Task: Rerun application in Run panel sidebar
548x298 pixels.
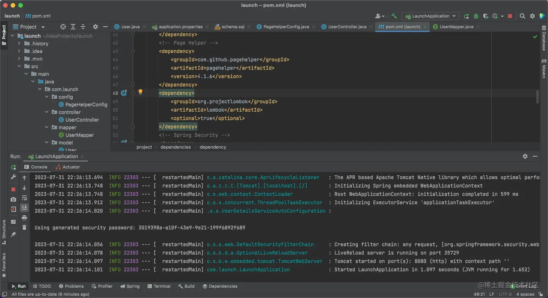Action: [13, 167]
